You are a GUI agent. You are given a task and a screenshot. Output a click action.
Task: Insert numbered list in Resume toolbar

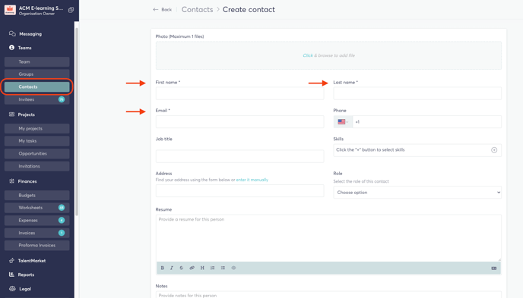pyautogui.click(x=213, y=268)
